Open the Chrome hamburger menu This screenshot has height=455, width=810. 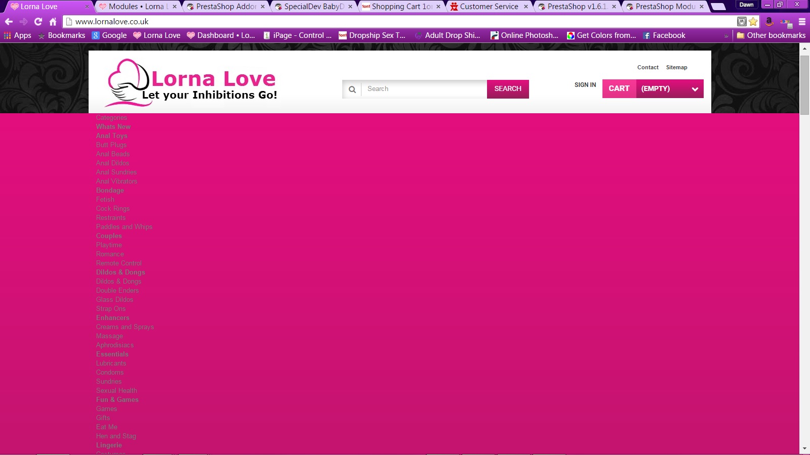[802, 22]
